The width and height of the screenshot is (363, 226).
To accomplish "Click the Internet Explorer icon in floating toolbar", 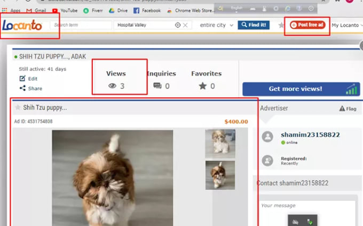I will (287, 9).
